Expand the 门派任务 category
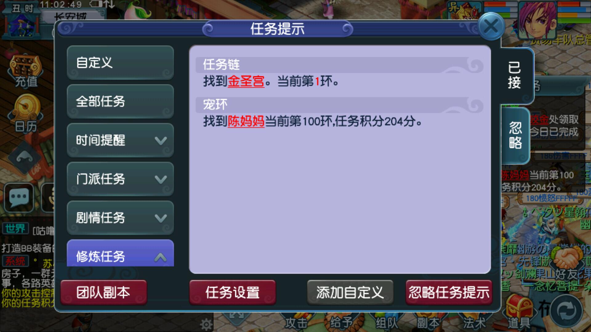The width and height of the screenshot is (591, 332). pyautogui.click(x=120, y=179)
